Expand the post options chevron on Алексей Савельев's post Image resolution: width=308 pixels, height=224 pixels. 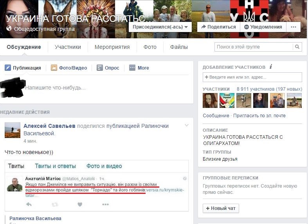(x=187, y=125)
